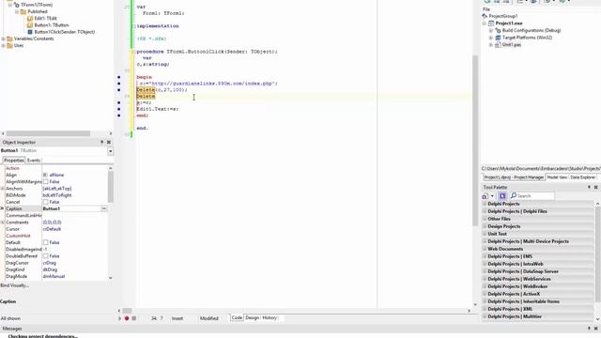Viewport: 601px width, 338px height.
Task: Open the Caption property ellipsis editor
Action: 104,208
